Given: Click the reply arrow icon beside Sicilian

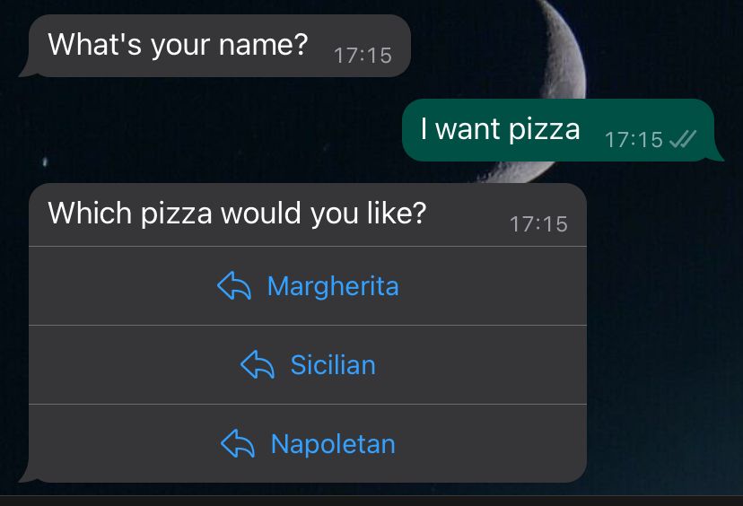Looking at the screenshot, I should [x=258, y=364].
